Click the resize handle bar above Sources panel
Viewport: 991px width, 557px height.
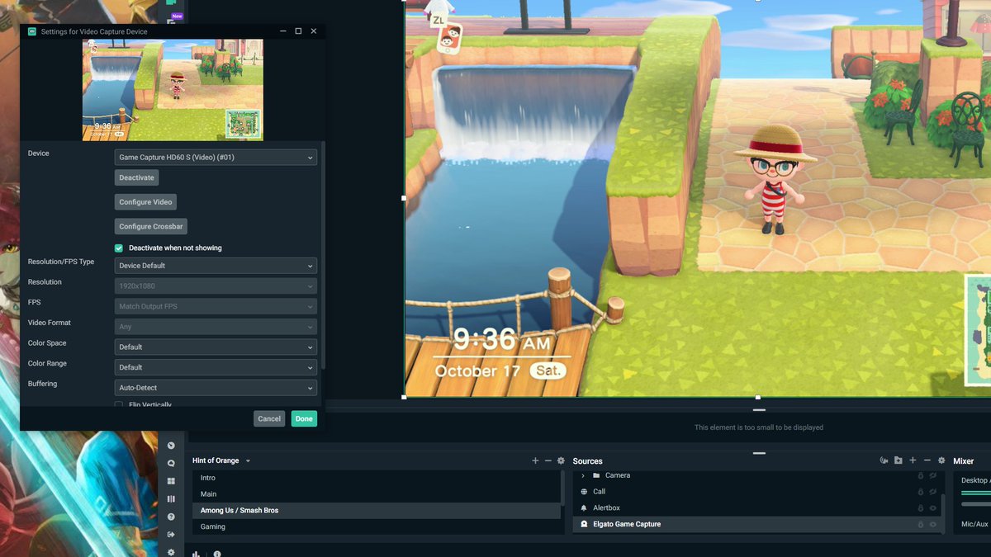[x=759, y=453]
